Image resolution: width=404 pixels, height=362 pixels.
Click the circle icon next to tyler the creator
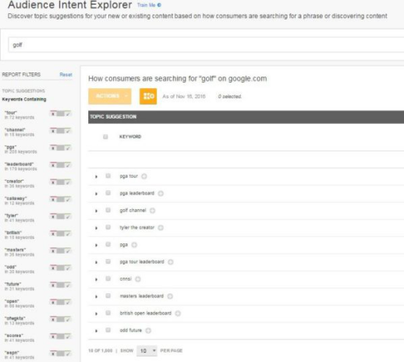[x=161, y=228]
